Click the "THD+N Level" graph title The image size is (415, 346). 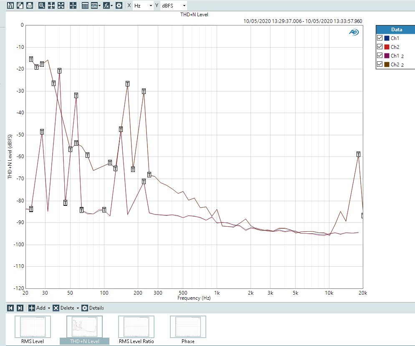[194, 15]
